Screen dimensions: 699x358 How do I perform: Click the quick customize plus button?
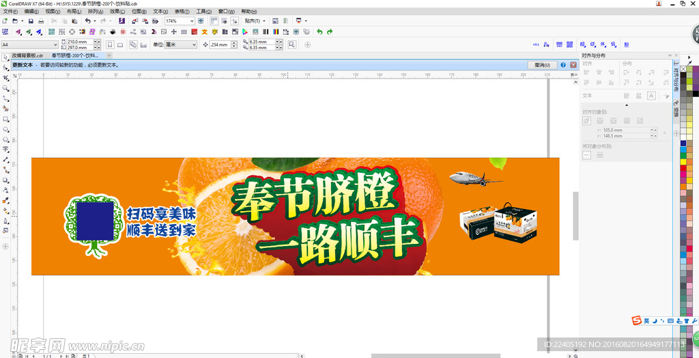(308, 44)
